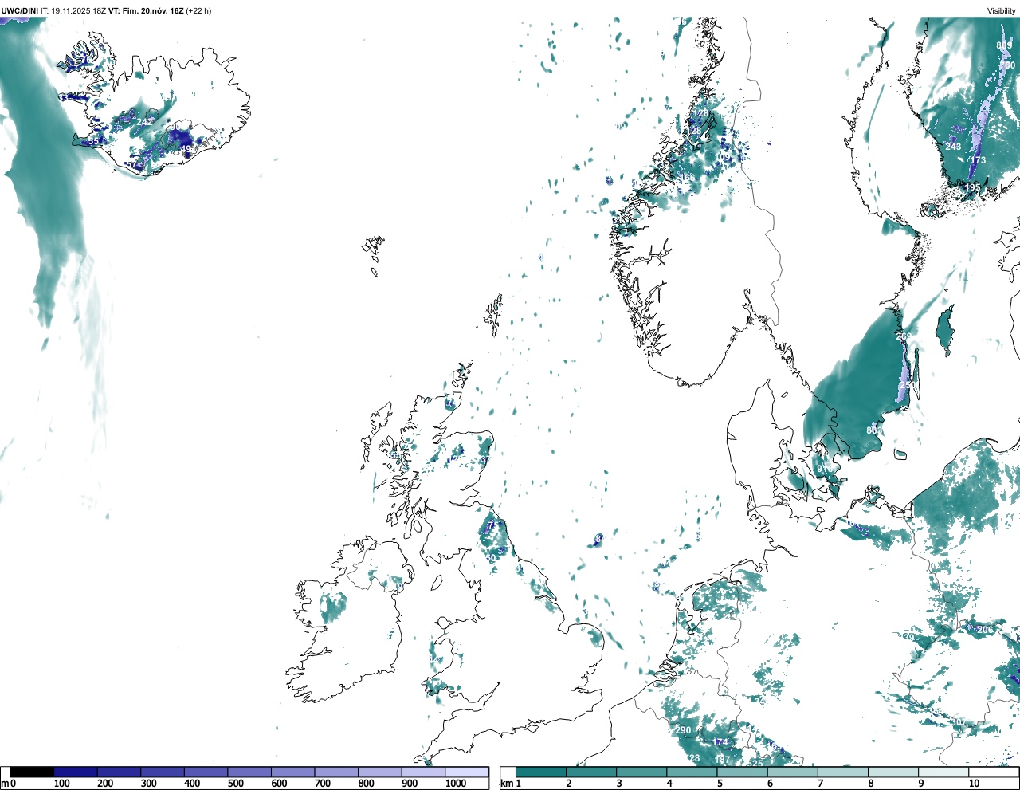
Task: Click the 9–10 km near-white swatch
Action: 943,772
